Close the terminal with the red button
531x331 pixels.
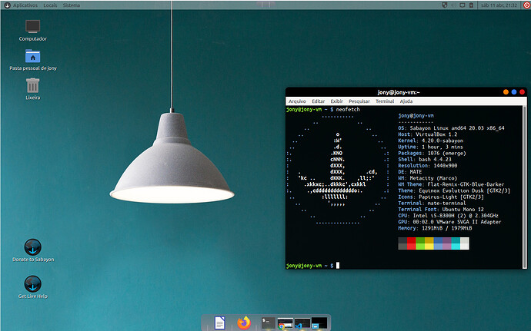click(x=523, y=92)
